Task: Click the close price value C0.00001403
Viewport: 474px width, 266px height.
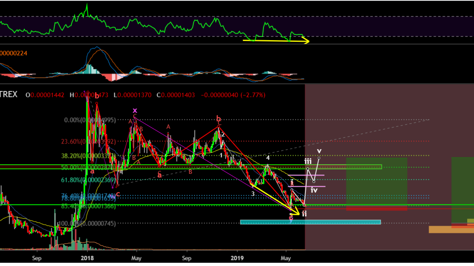Action: click(176, 95)
